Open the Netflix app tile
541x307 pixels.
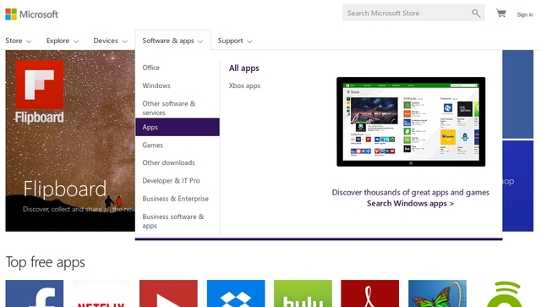(101, 293)
